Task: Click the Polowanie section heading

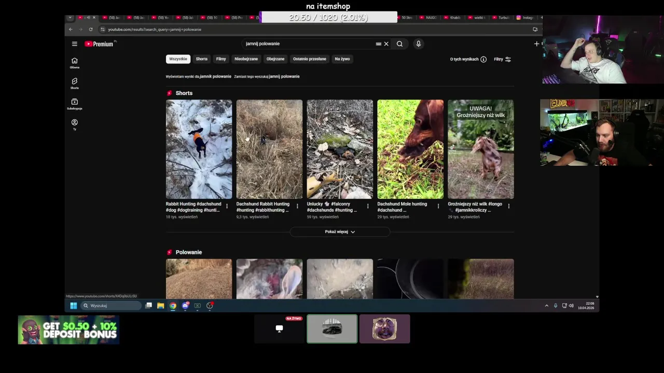Action: click(x=189, y=252)
